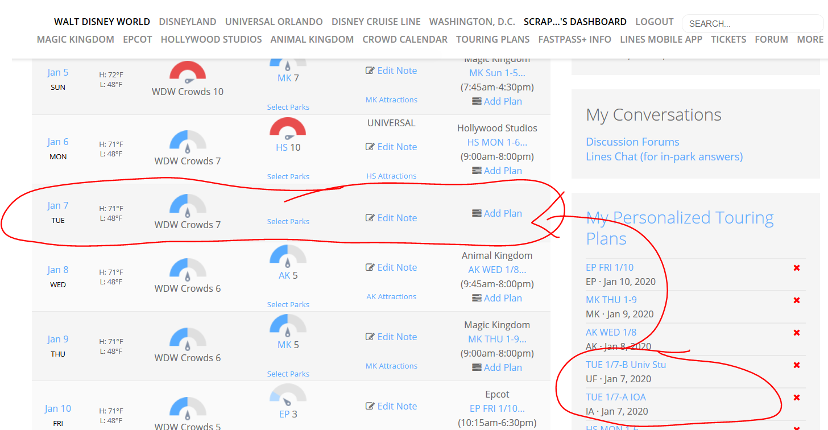This screenshot has height=430, width=828.
Task: Open Scrap...'s Dashboard from the header
Action: click(x=575, y=22)
